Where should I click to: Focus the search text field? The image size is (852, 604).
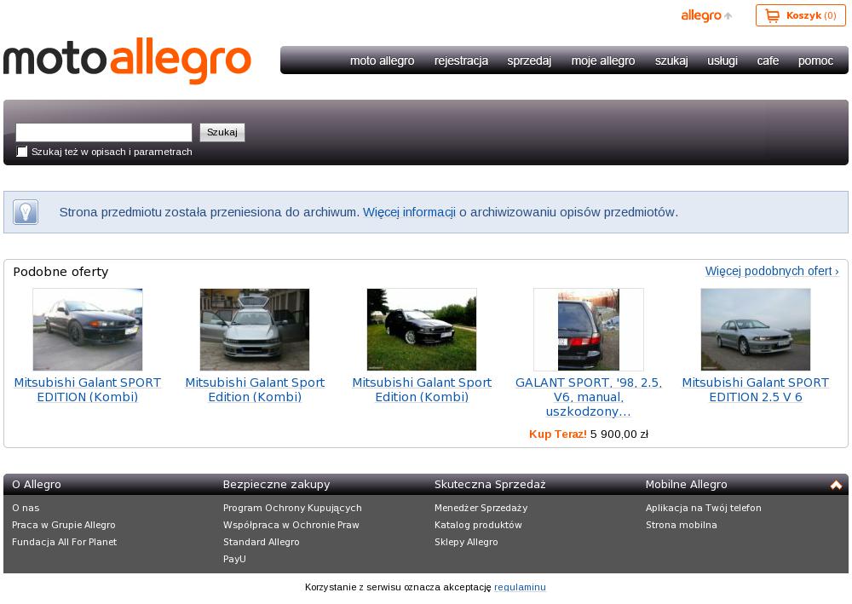pos(104,132)
